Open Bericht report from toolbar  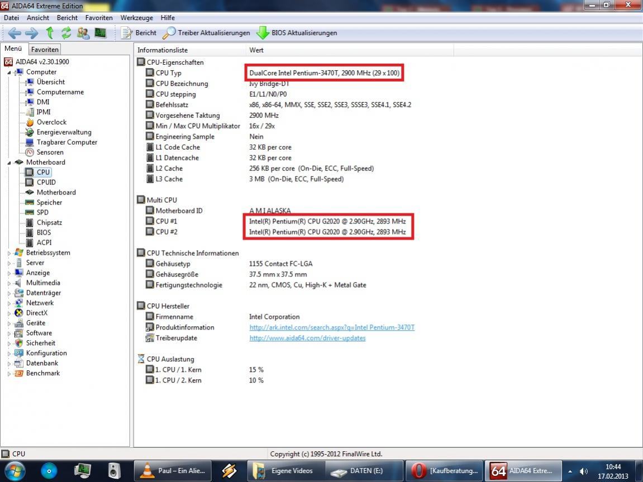click(x=139, y=33)
